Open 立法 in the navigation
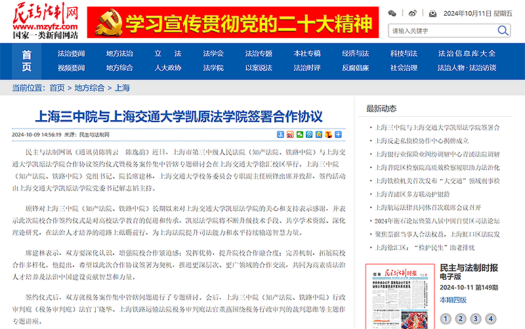Screen dimensions: 525x329 [168, 54]
